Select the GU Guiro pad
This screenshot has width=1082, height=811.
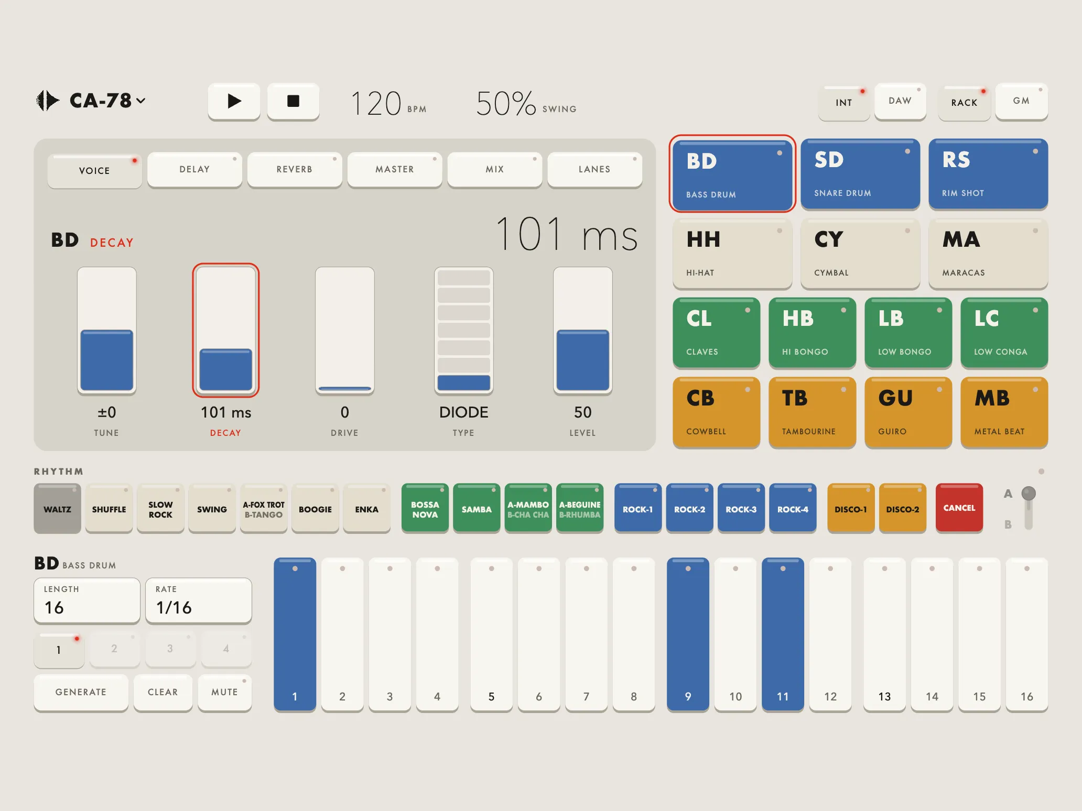click(908, 412)
